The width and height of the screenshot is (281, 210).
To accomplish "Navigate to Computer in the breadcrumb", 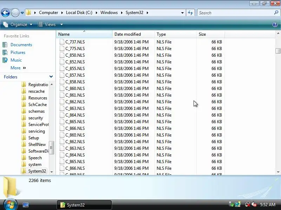I will pyautogui.click(x=48, y=13).
